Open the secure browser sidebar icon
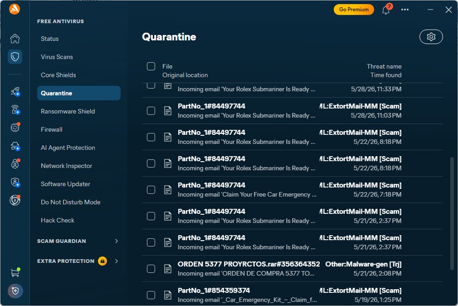 click(x=15, y=200)
